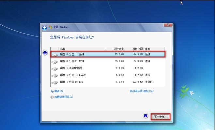Click the 5.0 GB total size value
Viewport: 215px width, 130px height.
coord(120,75)
